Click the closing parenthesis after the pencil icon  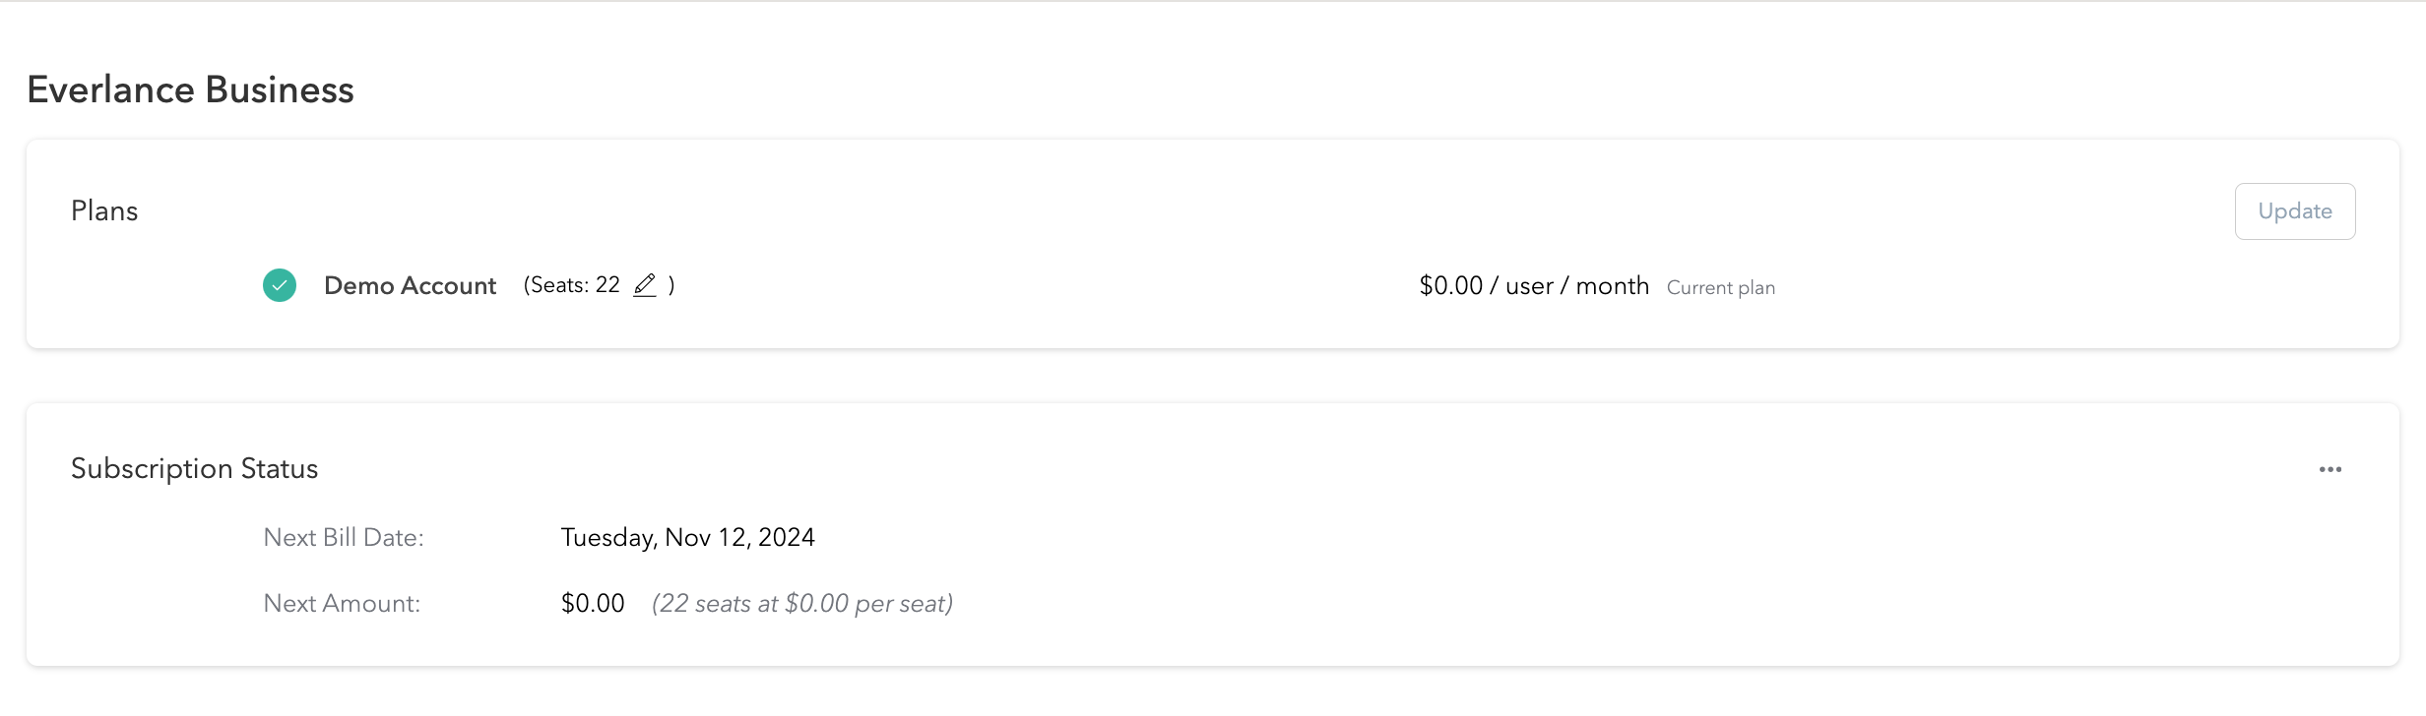(671, 285)
